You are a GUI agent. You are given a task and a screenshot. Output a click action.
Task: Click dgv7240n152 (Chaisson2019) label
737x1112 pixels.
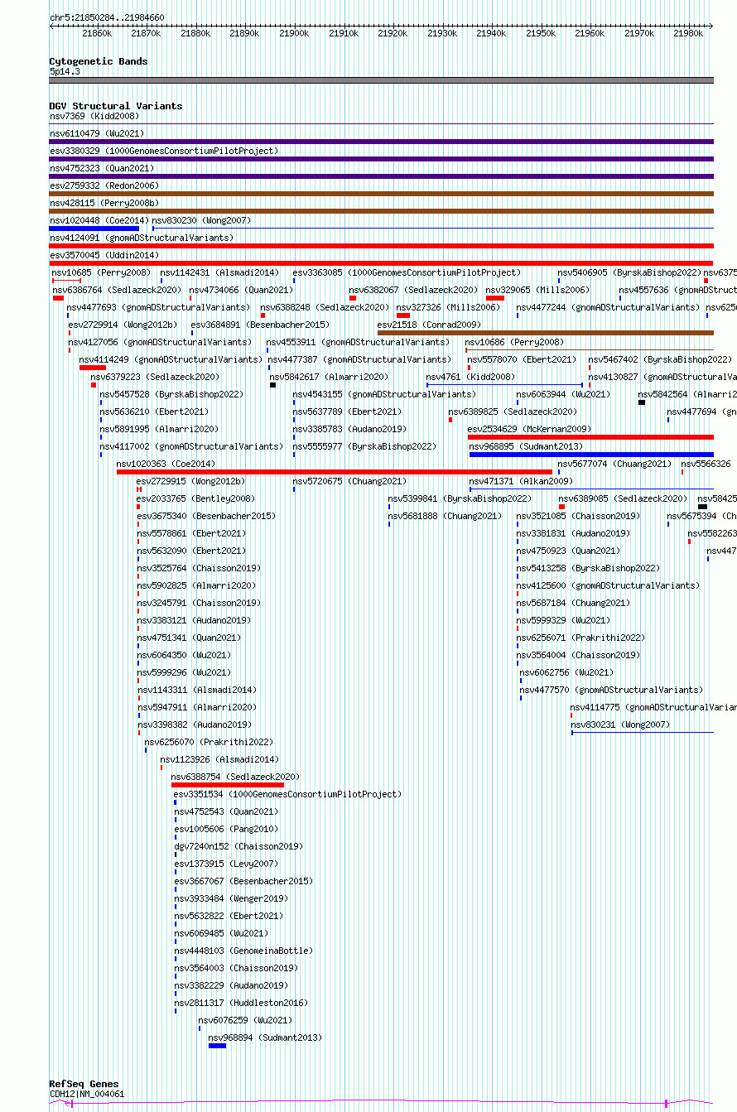(238, 846)
